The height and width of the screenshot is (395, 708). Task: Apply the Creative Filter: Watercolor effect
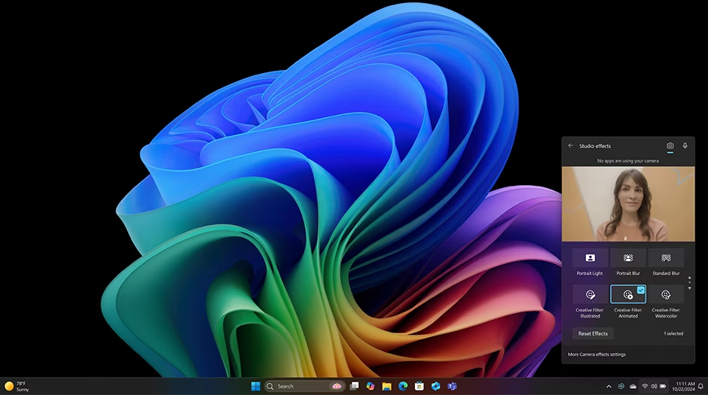tap(666, 294)
